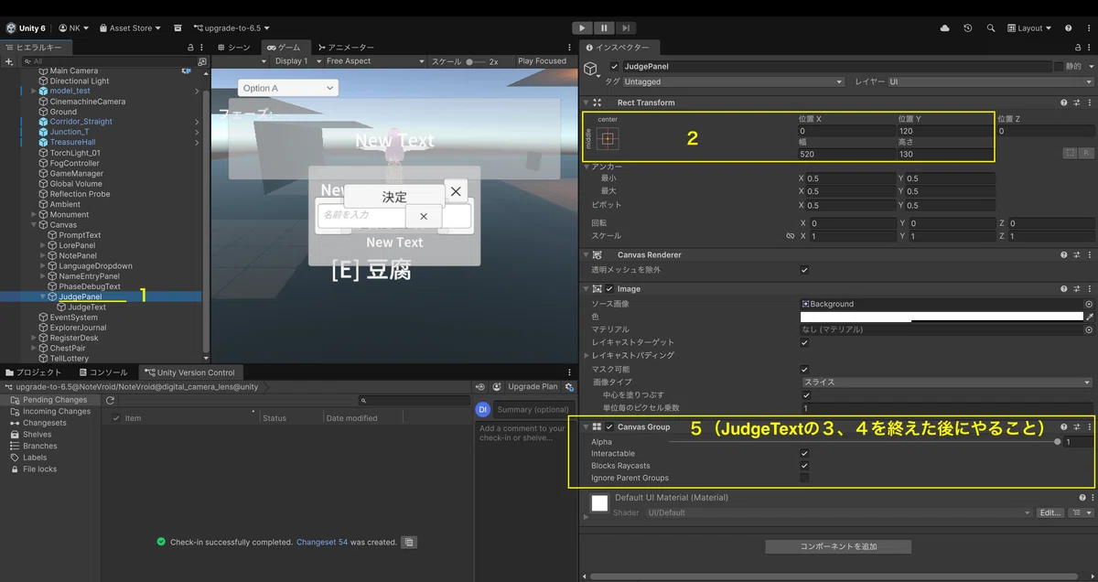This screenshot has height=582, width=1098.
Task: Uncheck the Interactable checkbox in Canvas Group
Action: click(804, 454)
